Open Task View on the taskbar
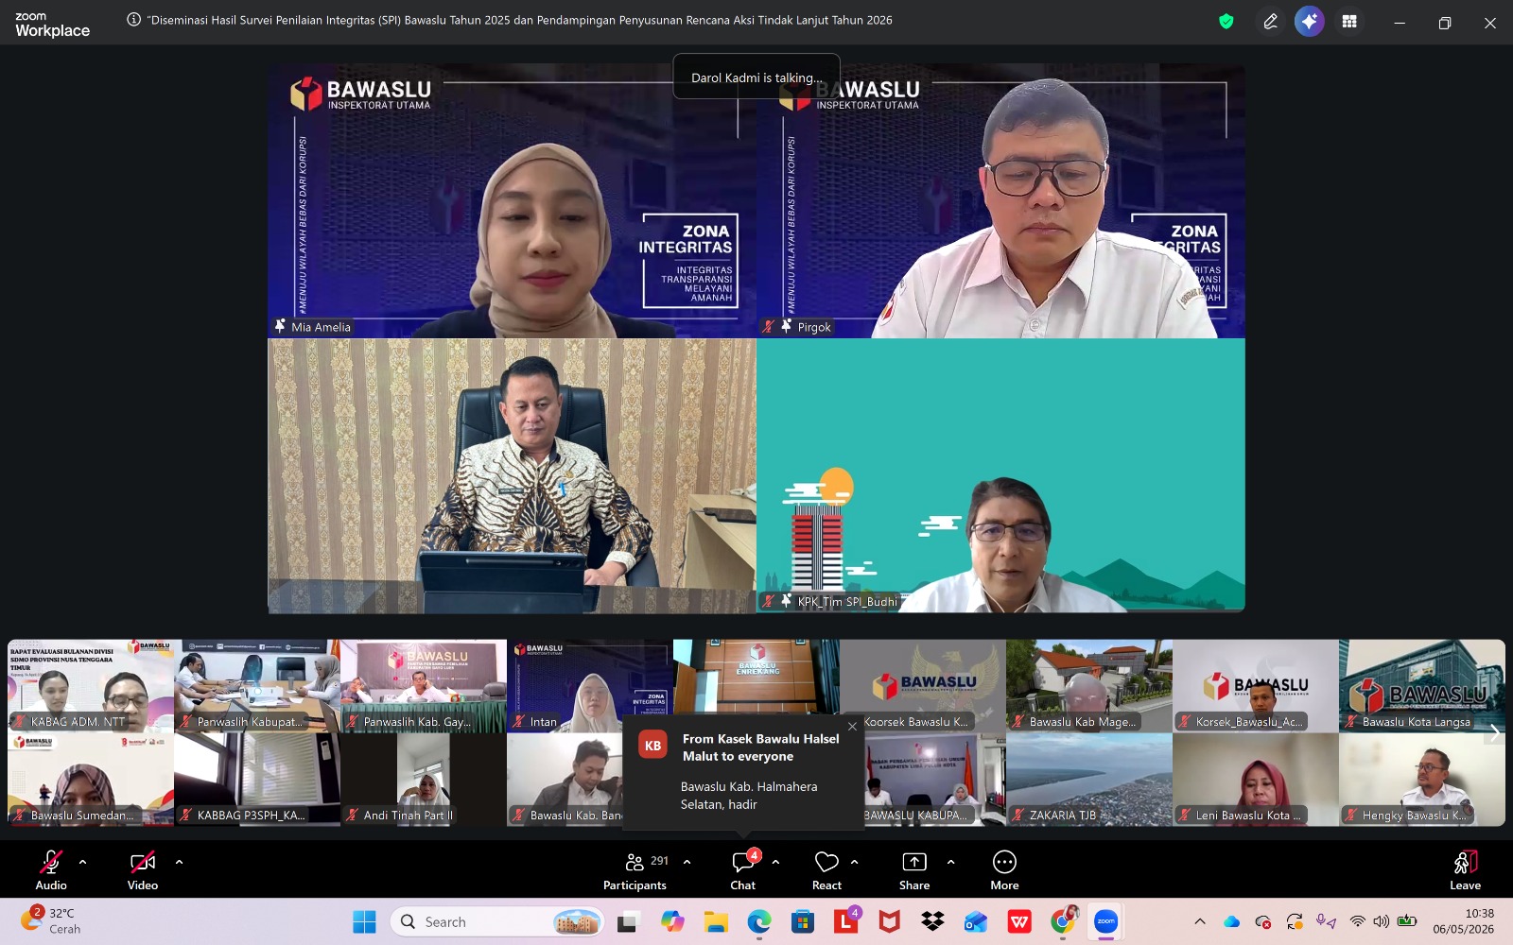The image size is (1513, 945). 628,921
